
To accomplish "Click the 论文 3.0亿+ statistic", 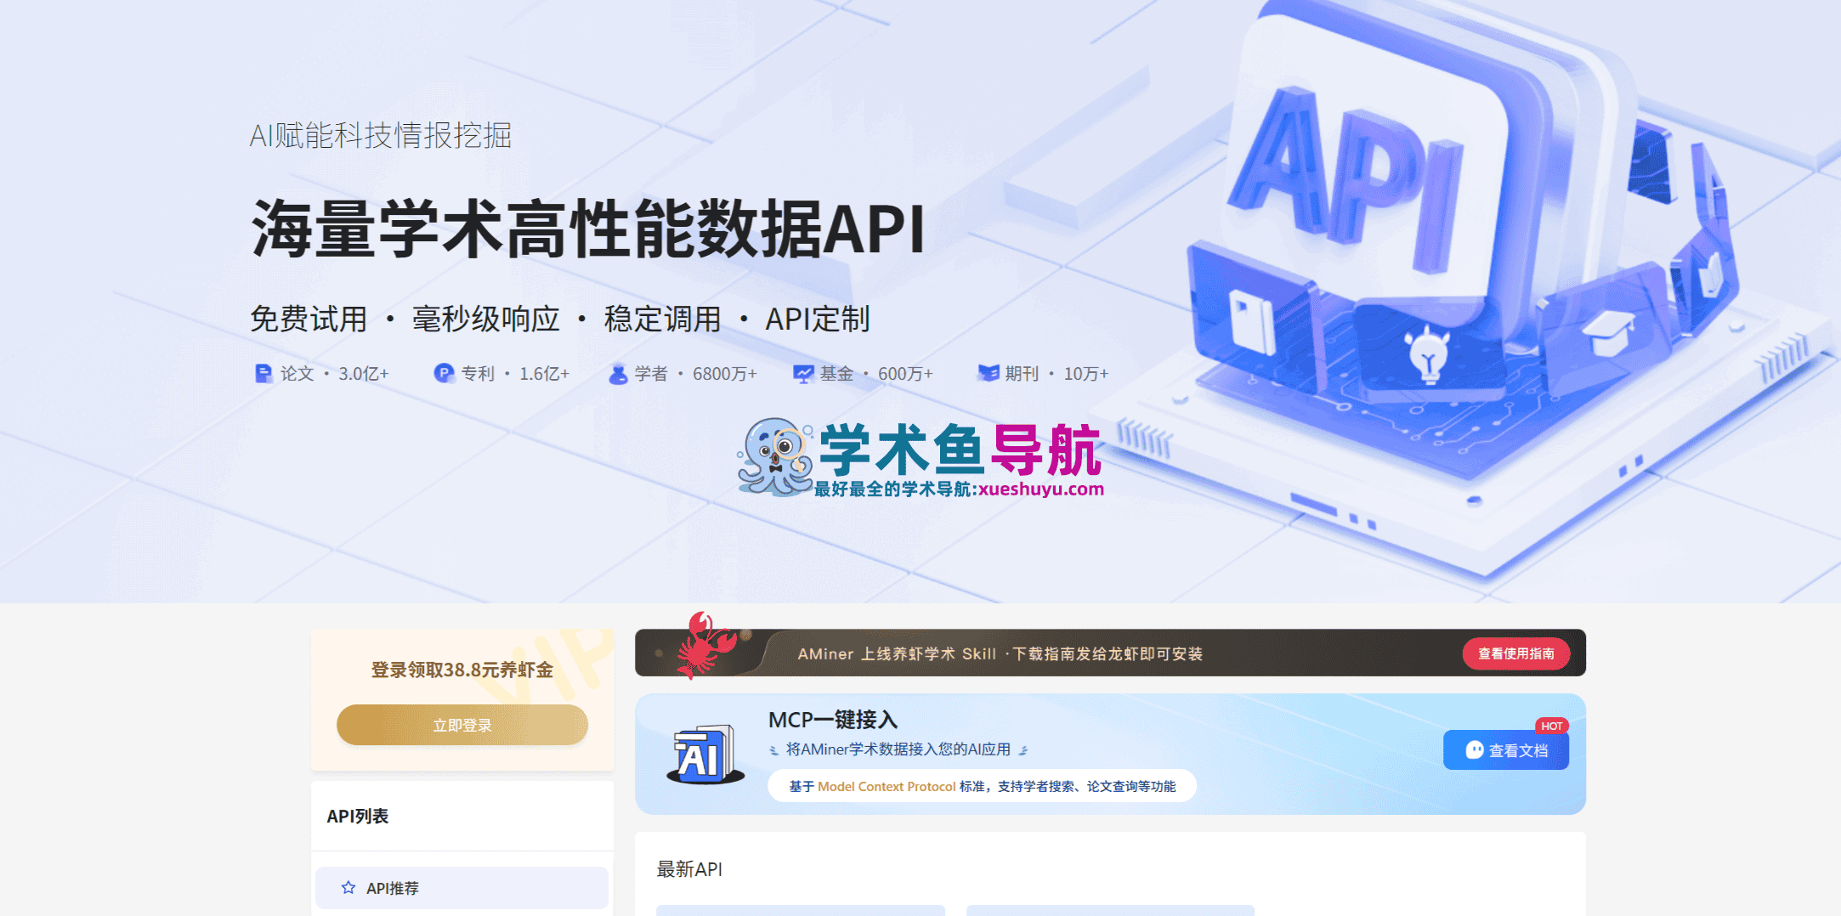I will tap(322, 374).
